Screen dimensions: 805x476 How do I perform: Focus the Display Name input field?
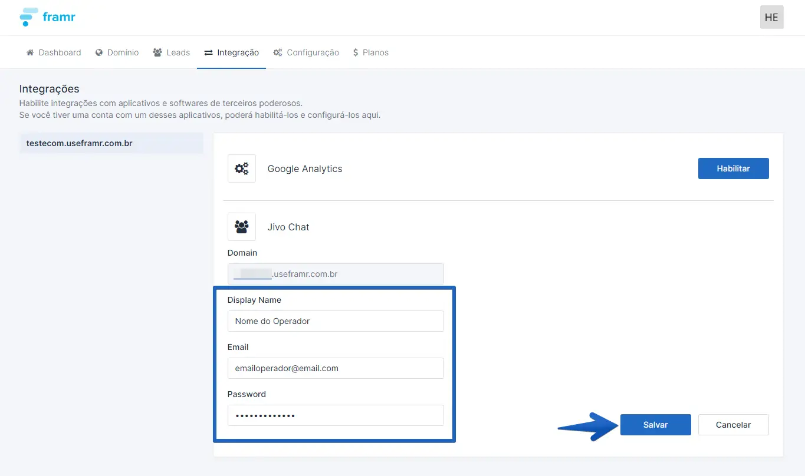(x=336, y=321)
